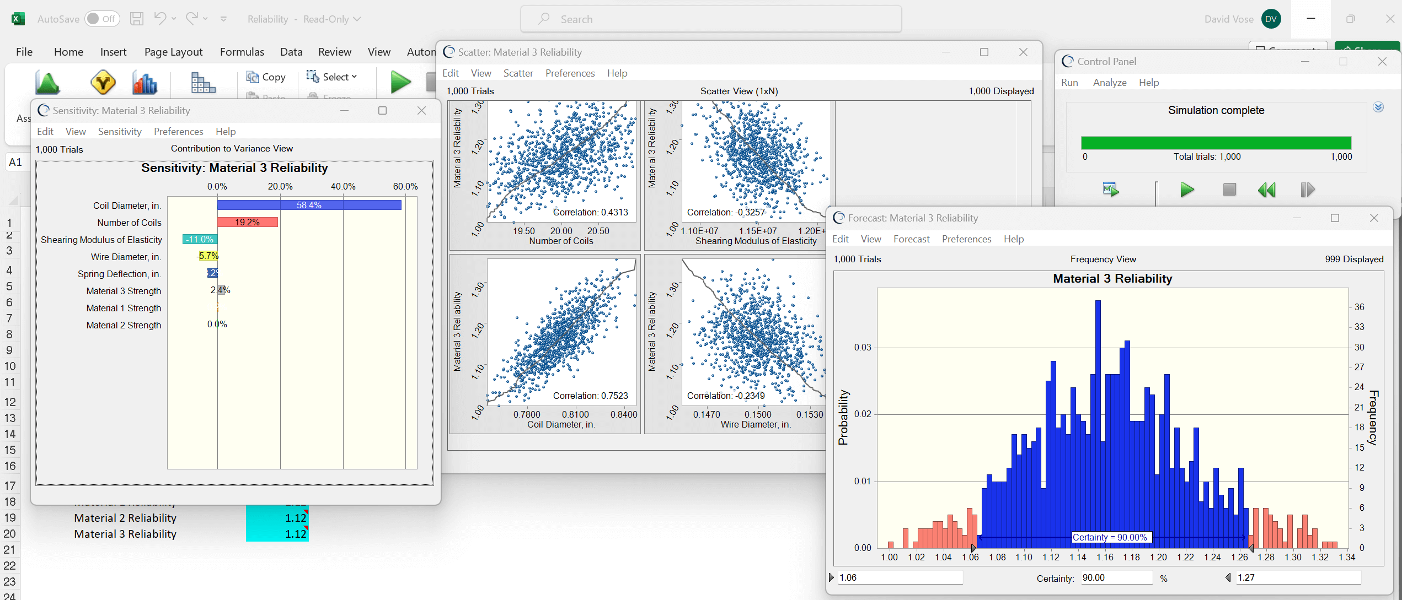Click the stepped cells grid ribbon icon
Viewport: 1402px width, 600px height.
[x=202, y=83]
